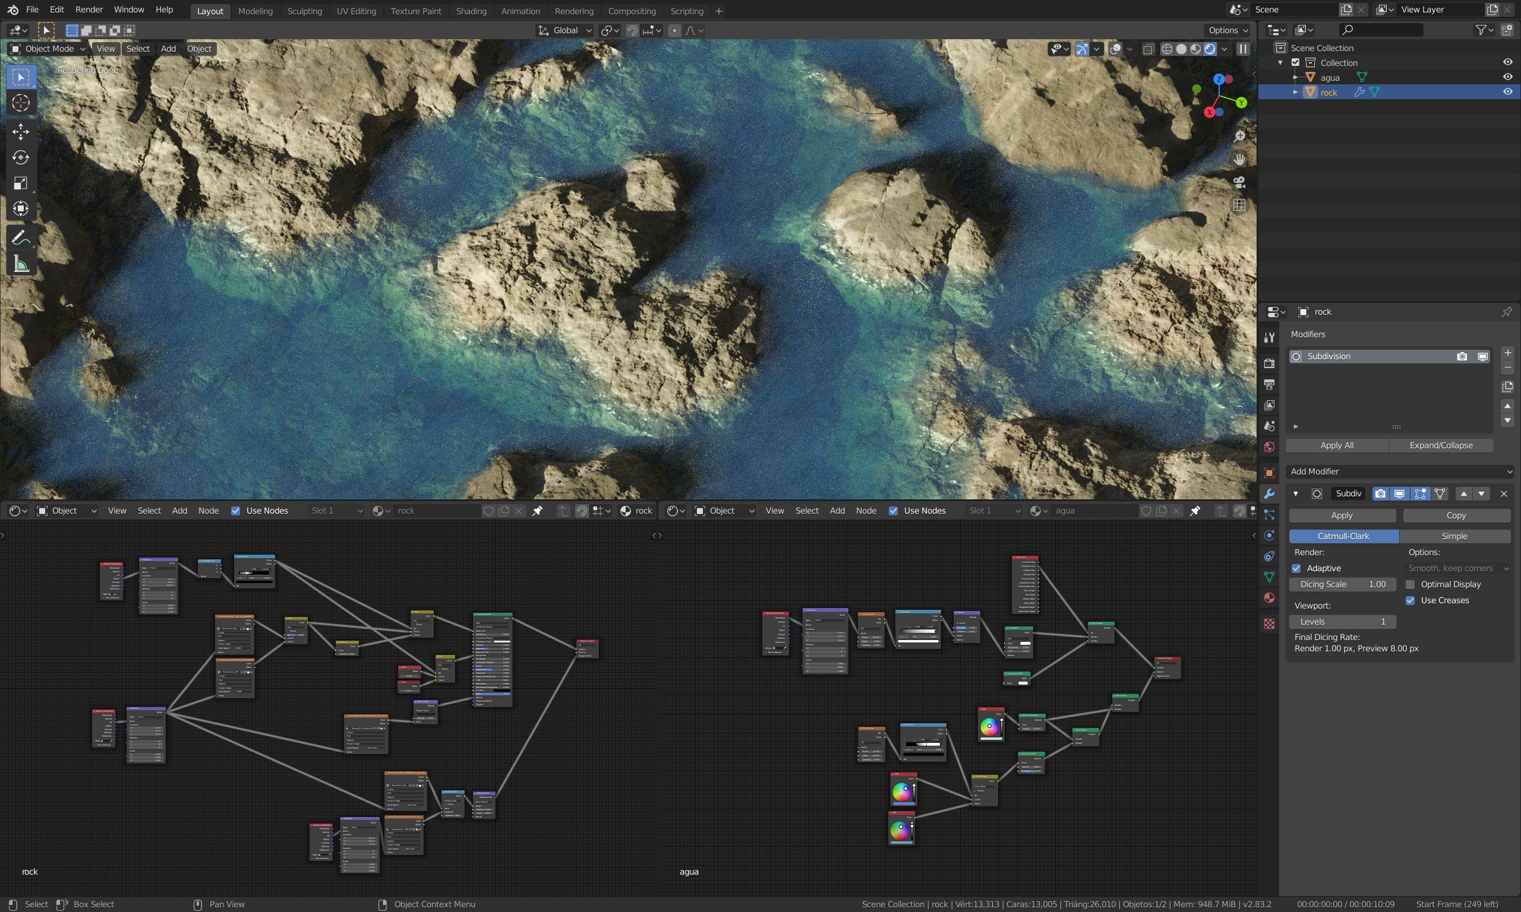Hide the agua object in outliner
The width and height of the screenshot is (1521, 912).
pos(1507,77)
